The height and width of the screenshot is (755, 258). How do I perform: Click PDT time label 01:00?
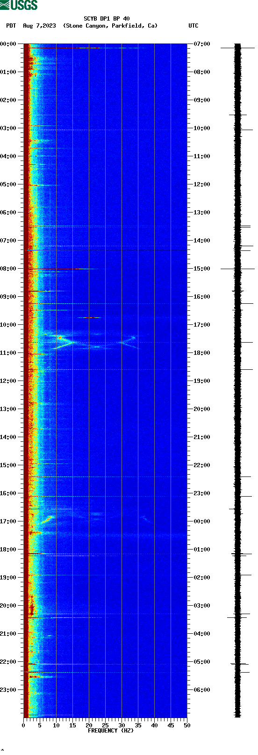pyautogui.click(x=8, y=72)
